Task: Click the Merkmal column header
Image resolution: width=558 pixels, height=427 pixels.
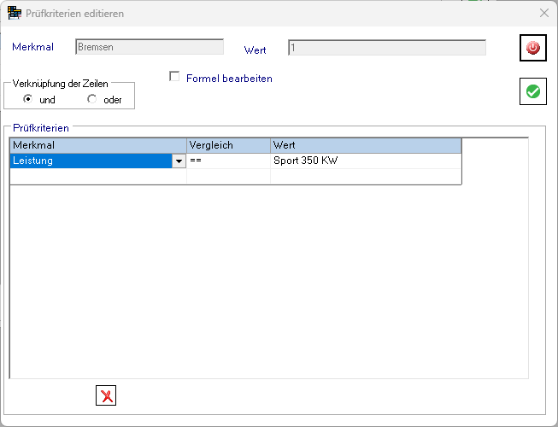Action: tap(97, 145)
